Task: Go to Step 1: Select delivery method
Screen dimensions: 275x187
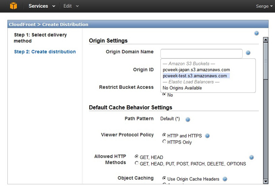Action: click(x=40, y=38)
